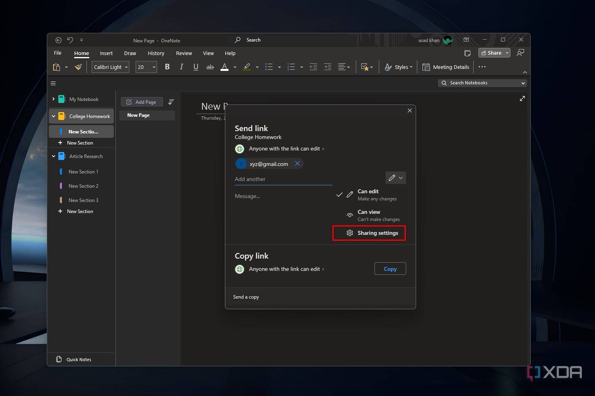Screen dimensions: 595x396
Task: Increase the indent level
Action: tap(328, 67)
